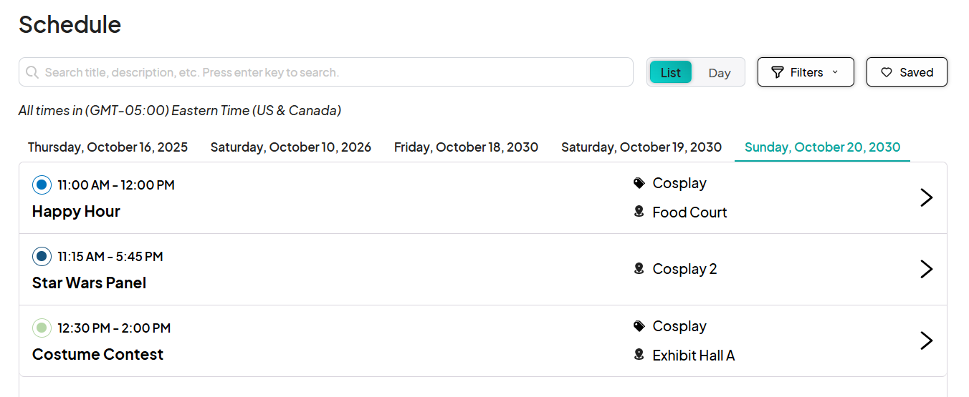This screenshot has width=969, height=397.
Task: Open Costume Contest details via chevron
Action: coord(927,340)
